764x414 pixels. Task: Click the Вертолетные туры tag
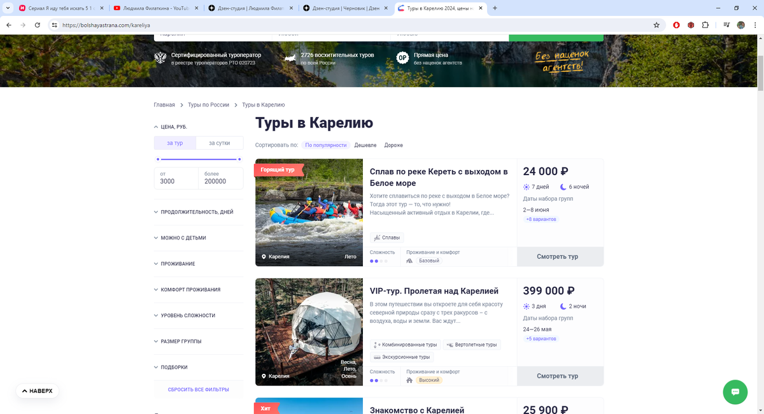[472, 345]
